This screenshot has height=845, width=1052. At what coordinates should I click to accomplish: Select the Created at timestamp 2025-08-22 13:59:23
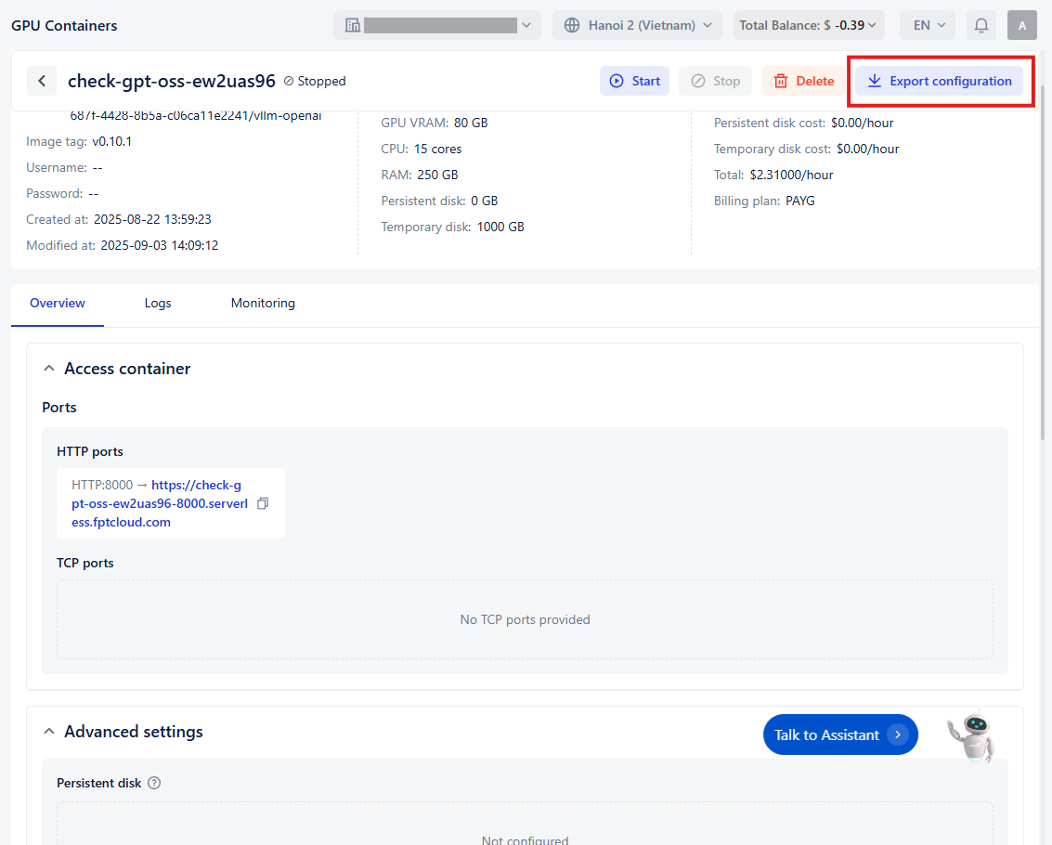[x=152, y=219]
